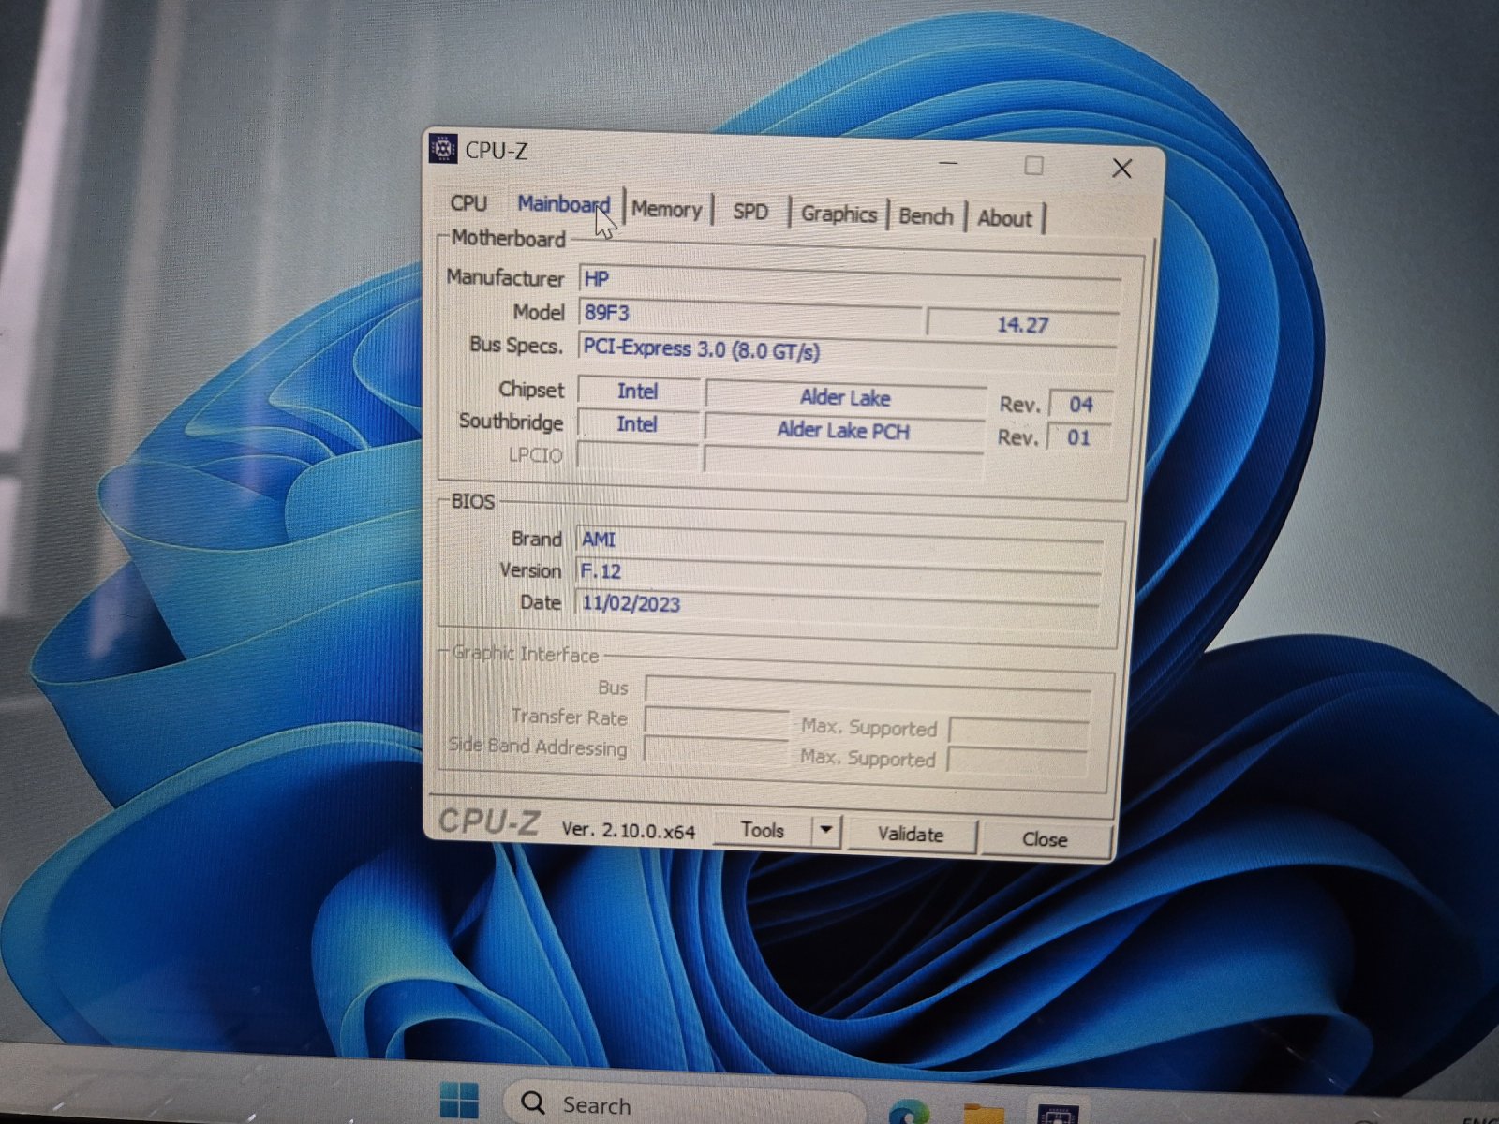Image resolution: width=1499 pixels, height=1124 pixels.
Task: Select the Mainboard tab
Action: click(x=562, y=204)
